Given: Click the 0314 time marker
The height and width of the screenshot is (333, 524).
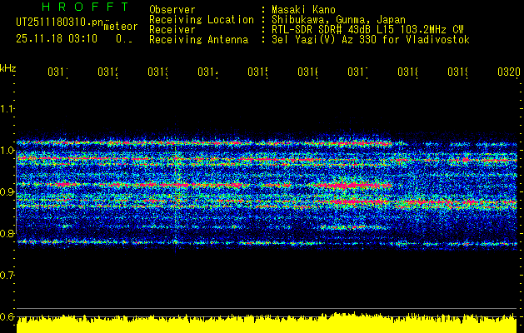Looking at the screenshot, I should click(x=208, y=72).
